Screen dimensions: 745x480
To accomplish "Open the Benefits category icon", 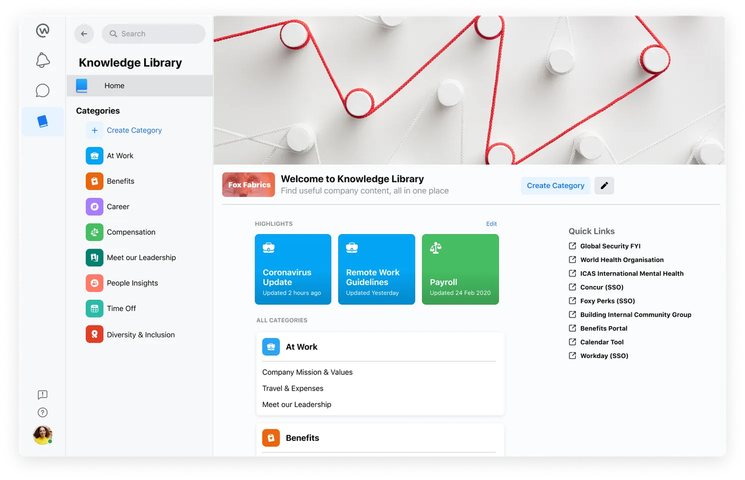I will tap(95, 181).
